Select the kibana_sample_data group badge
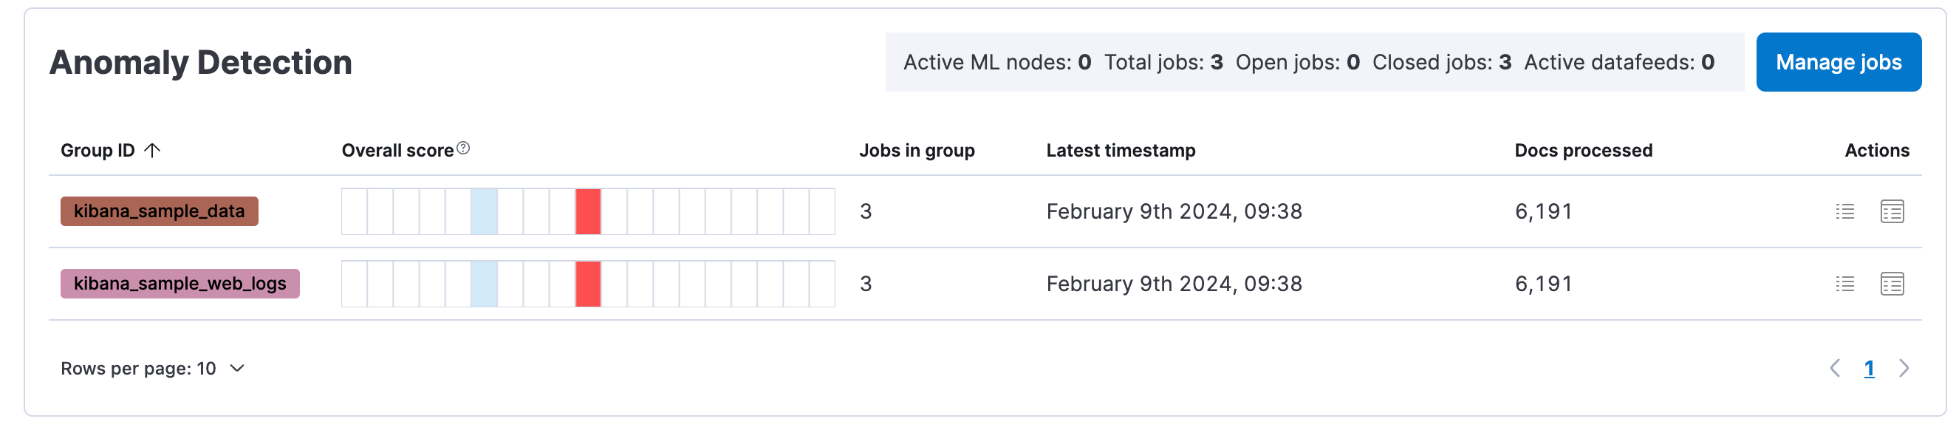The height and width of the screenshot is (430, 1956). pyautogui.click(x=160, y=211)
